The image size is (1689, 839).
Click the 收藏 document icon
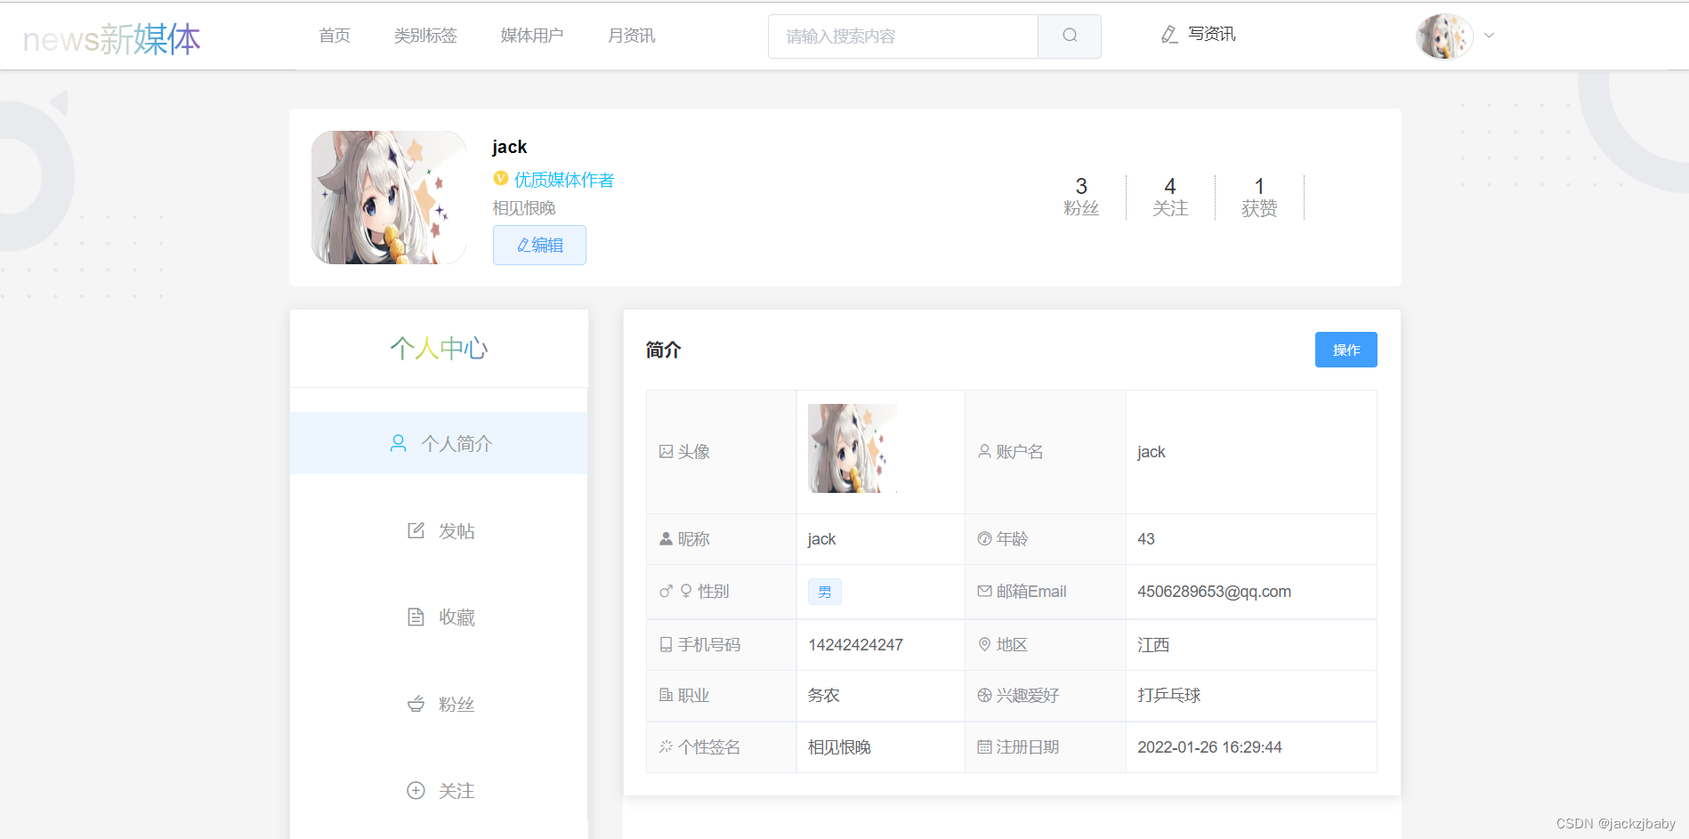(x=416, y=616)
